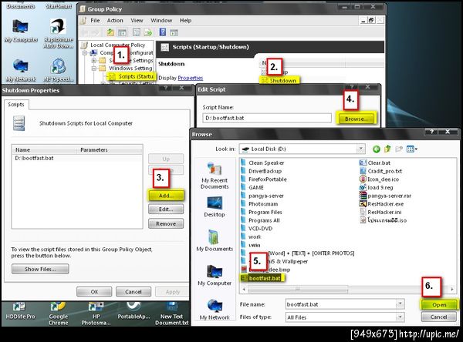The width and height of the screenshot is (463, 342).
Task: Open Window menu in Group Policy
Action: pos(161,20)
